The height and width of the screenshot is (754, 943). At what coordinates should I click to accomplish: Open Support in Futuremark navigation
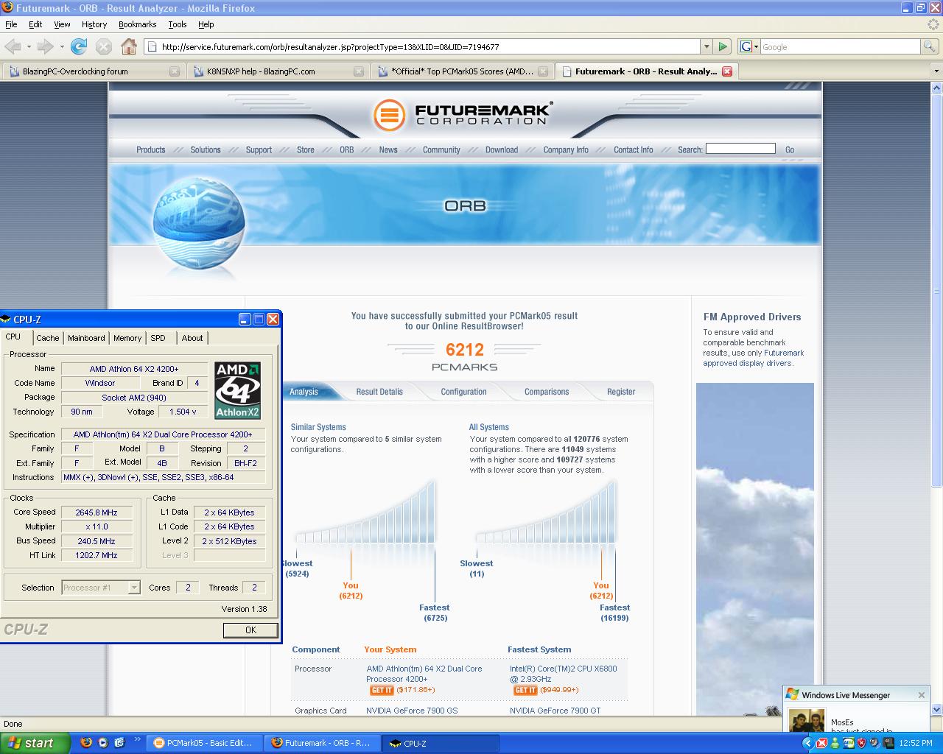pyautogui.click(x=259, y=149)
